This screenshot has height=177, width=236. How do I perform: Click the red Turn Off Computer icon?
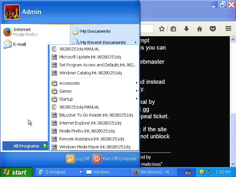[x=97, y=159]
